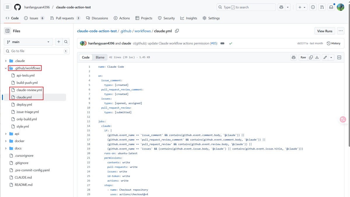The height and width of the screenshot is (197, 350).
Task: Open .pre-commit-config.yaml file
Action: point(32,170)
